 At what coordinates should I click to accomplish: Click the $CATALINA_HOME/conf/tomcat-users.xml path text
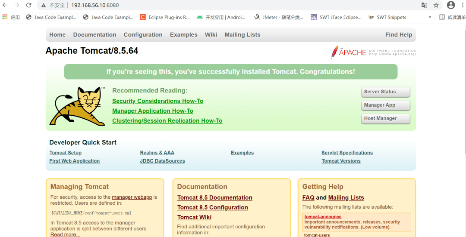(91, 213)
